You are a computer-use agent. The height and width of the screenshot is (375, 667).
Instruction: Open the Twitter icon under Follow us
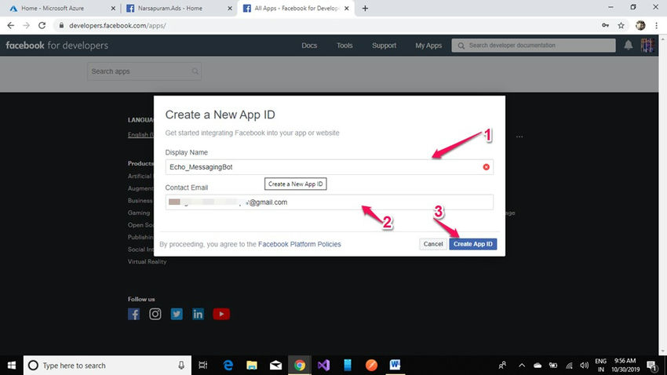pos(177,315)
